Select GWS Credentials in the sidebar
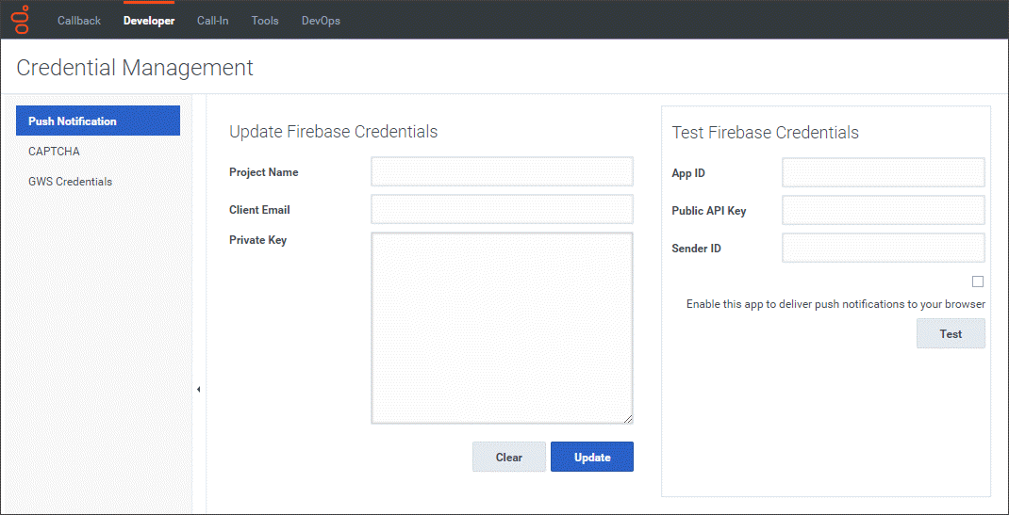 [71, 182]
